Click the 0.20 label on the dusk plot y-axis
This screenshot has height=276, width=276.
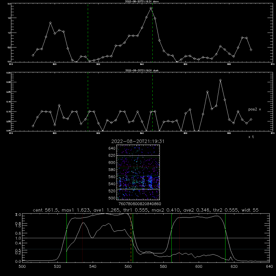[9, 92]
